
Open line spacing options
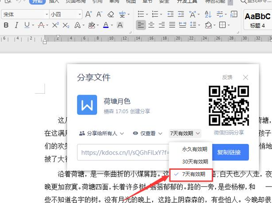(x=193, y=25)
